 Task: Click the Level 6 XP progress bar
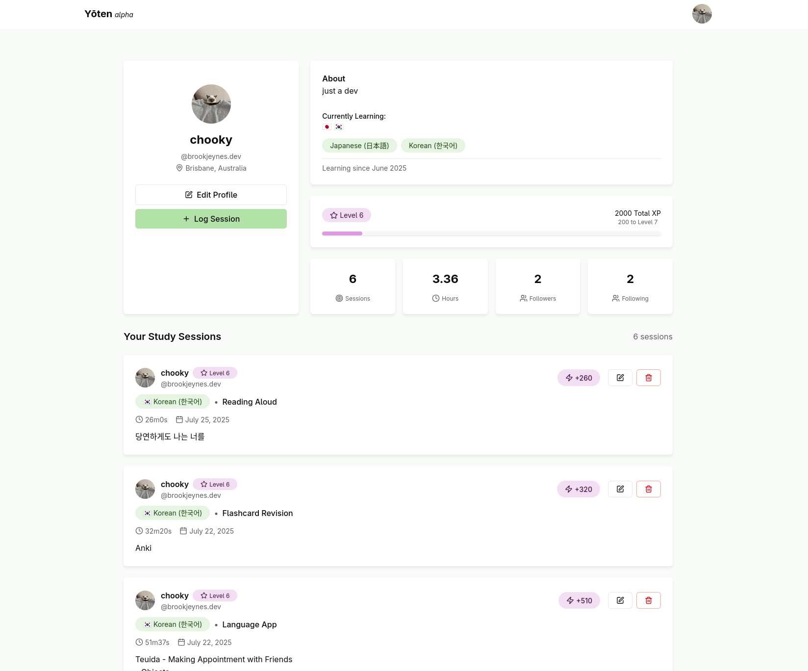491,233
